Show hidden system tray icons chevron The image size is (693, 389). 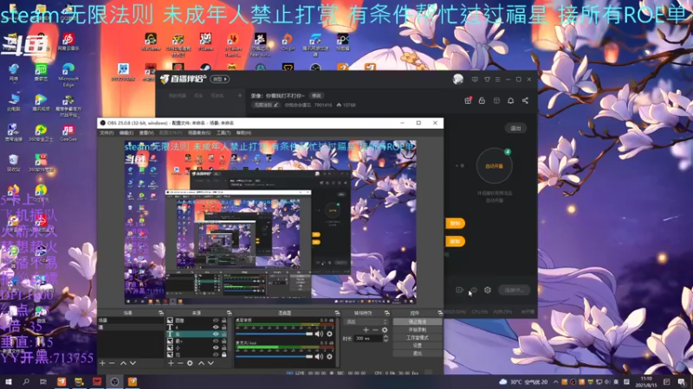[555, 381]
